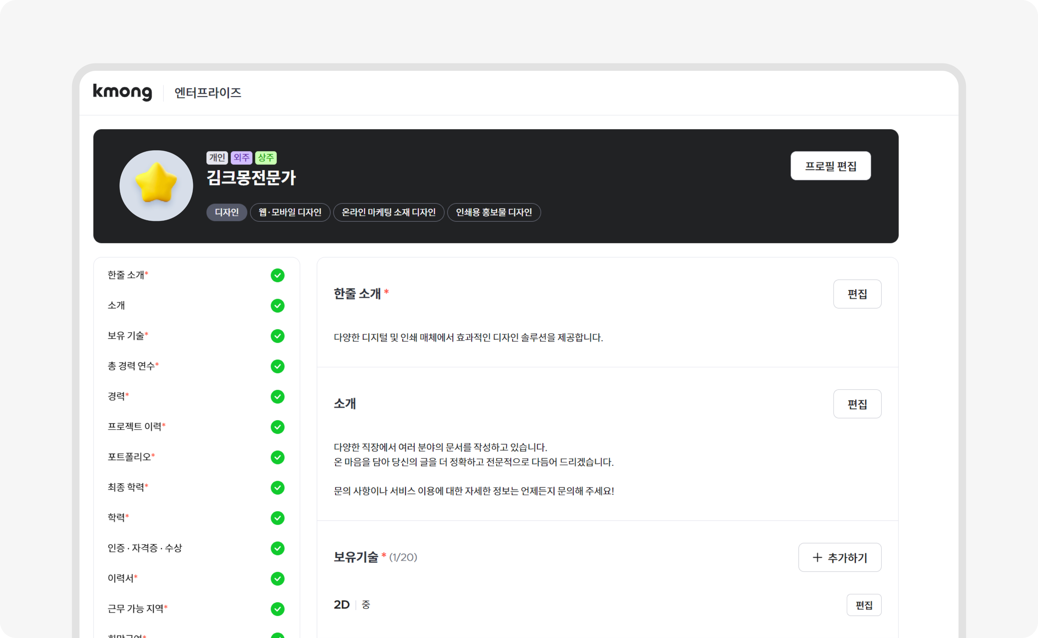Go to 총 경력 연수 in sidebar

click(x=133, y=366)
